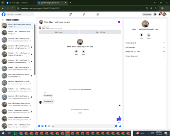Select the second Messenger browser tab

(52, 3)
